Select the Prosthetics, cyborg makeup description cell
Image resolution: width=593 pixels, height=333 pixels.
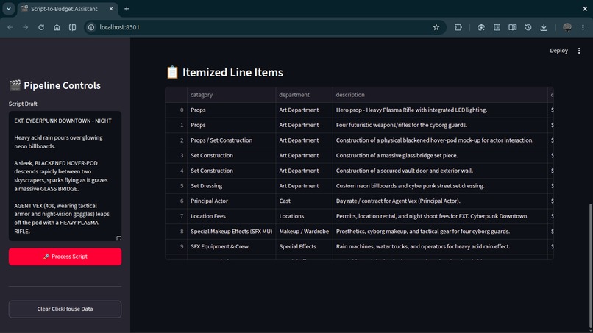(x=440, y=231)
